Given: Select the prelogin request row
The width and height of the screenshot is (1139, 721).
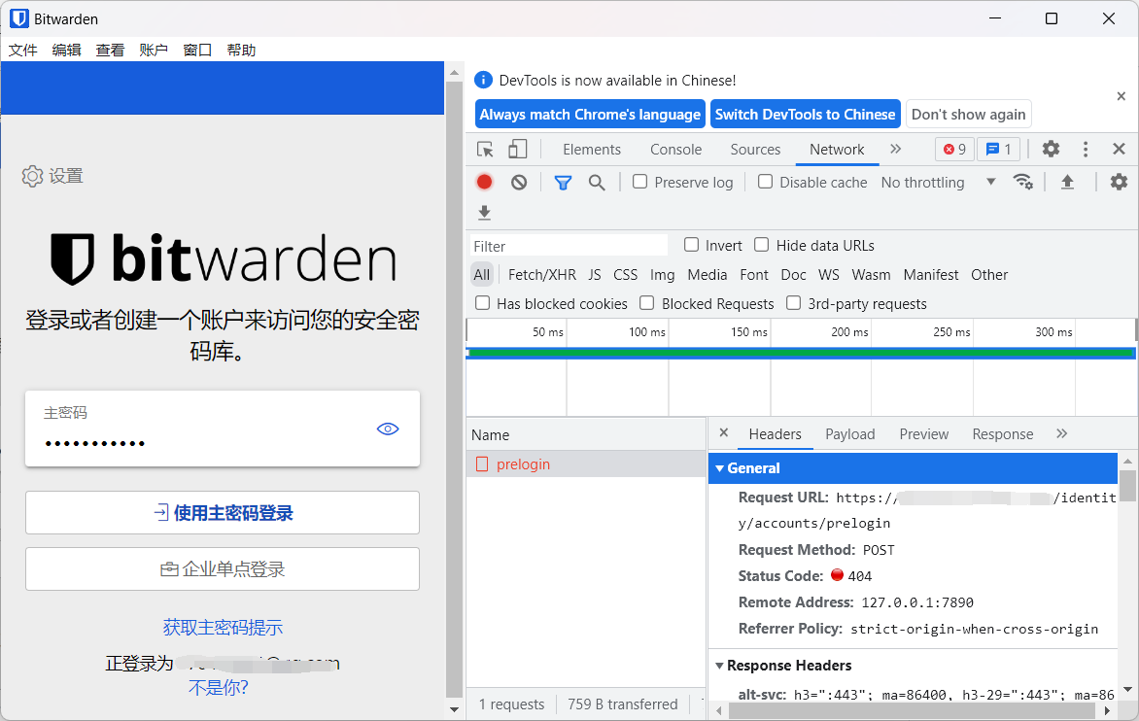Looking at the screenshot, I should tap(585, 463).
